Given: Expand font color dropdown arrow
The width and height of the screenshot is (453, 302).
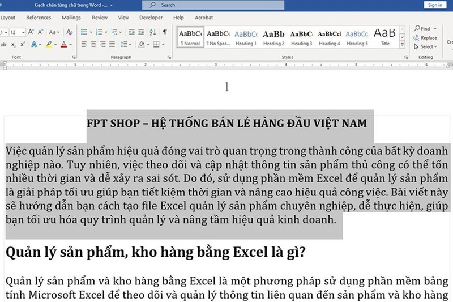Looking at the screenshot, I should click(70, 45).
